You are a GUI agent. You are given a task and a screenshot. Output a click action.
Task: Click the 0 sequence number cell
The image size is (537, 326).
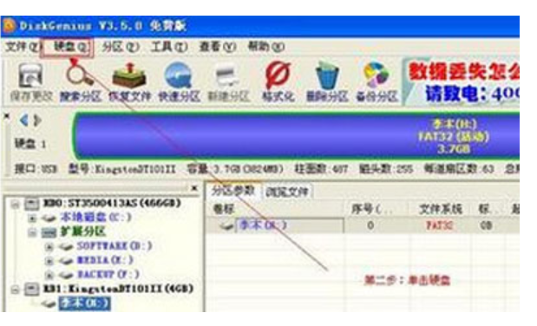[370, 225]
